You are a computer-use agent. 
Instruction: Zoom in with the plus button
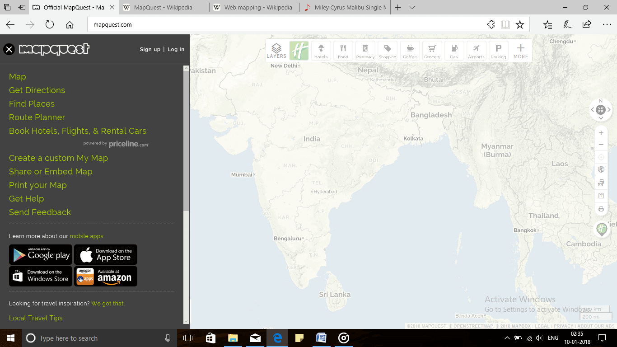click(601, 133)
